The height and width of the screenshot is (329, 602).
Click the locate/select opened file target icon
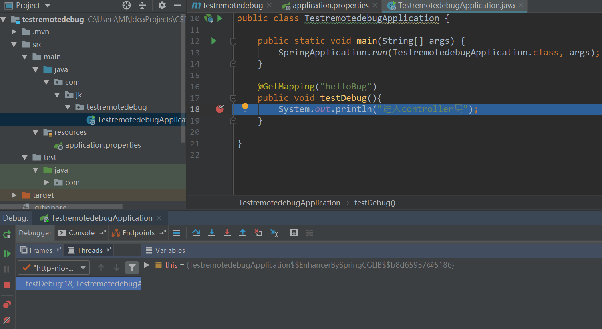[127, 5]
